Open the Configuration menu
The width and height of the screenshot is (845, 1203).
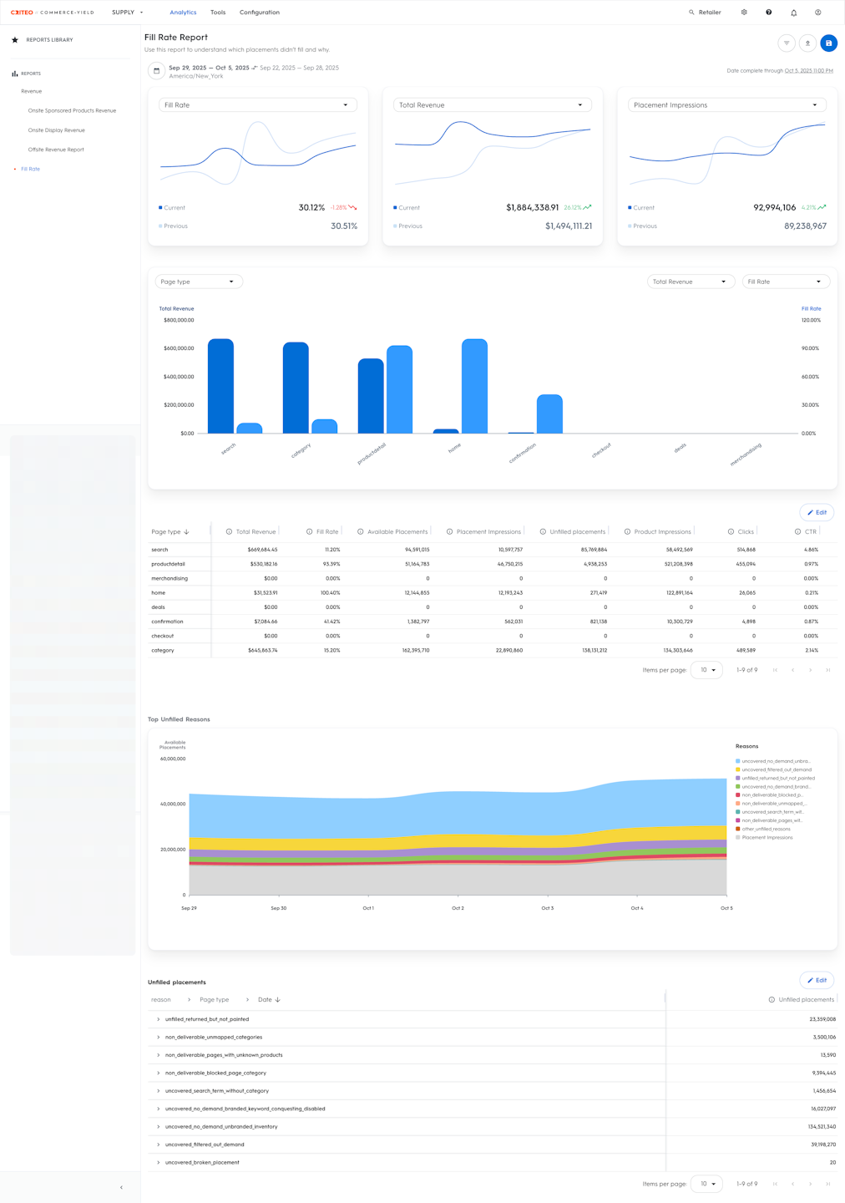[260, 13]
